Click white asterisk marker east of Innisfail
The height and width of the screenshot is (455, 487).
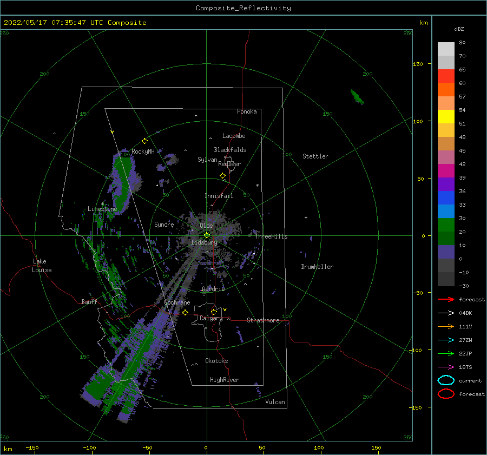click(x=257, y=186)
